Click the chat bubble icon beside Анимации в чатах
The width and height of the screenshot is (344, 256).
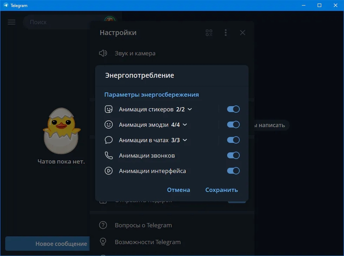click(108, 140)
